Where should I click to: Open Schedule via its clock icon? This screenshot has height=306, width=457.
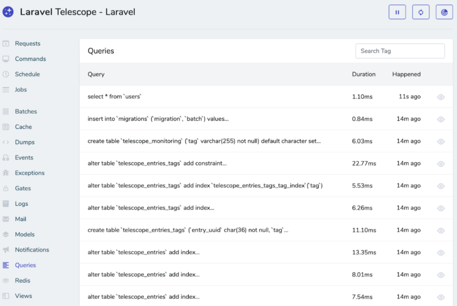6,75
